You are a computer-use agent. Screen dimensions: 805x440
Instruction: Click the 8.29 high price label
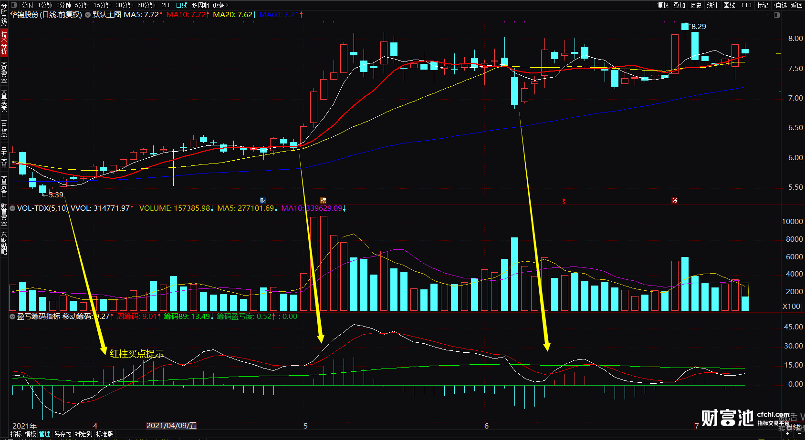coord(699,27)
